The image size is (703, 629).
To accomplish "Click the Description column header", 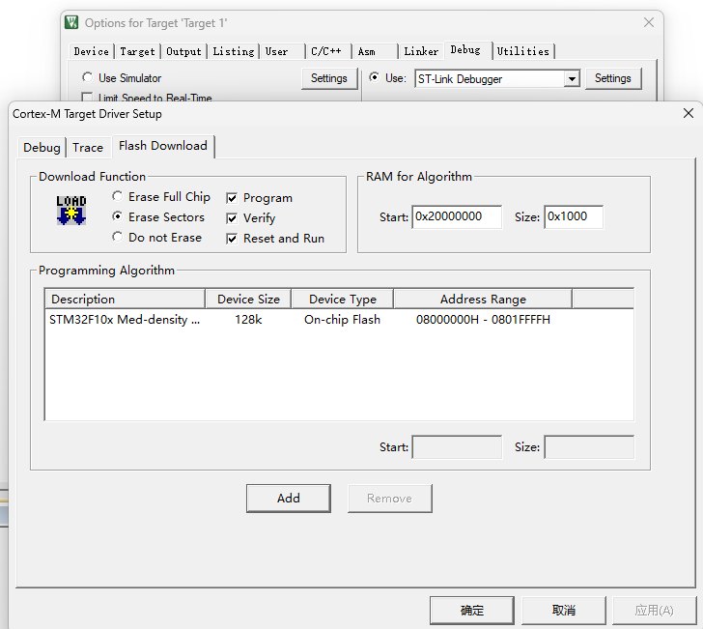I will (x=126, y=300).
